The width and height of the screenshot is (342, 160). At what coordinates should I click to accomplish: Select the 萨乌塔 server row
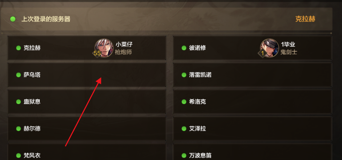[x=87, y=75]
